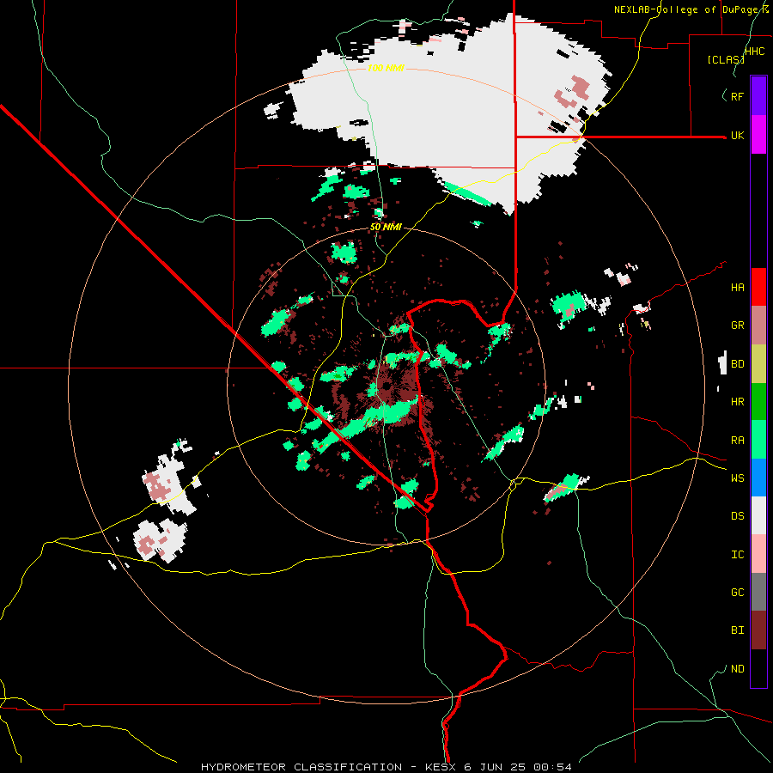This screenshot has height=773, width=773.
Task: Click the '6 JUN 25 00:54' timestamp
Action: tap(518, 767)
